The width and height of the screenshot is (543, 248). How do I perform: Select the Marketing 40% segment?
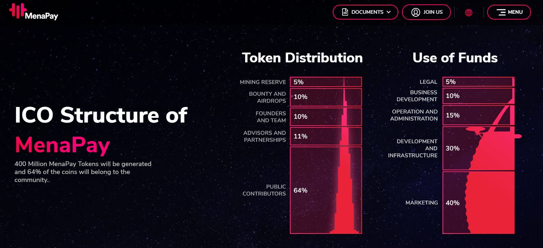click(478, 202)
